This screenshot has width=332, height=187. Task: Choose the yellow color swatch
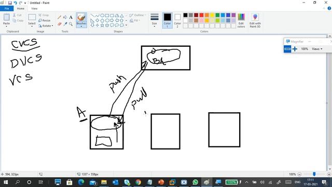212,15
